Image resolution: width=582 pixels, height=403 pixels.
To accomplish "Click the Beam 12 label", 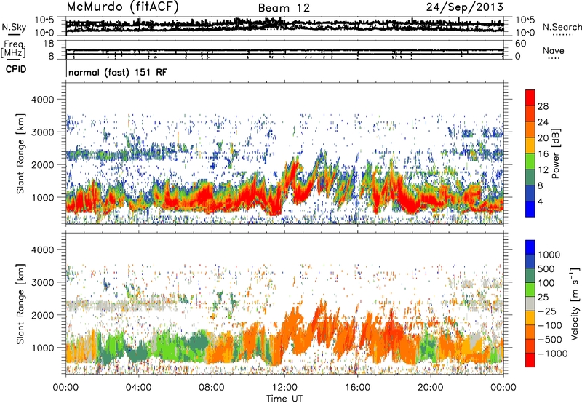I will [x=284, y=8].
